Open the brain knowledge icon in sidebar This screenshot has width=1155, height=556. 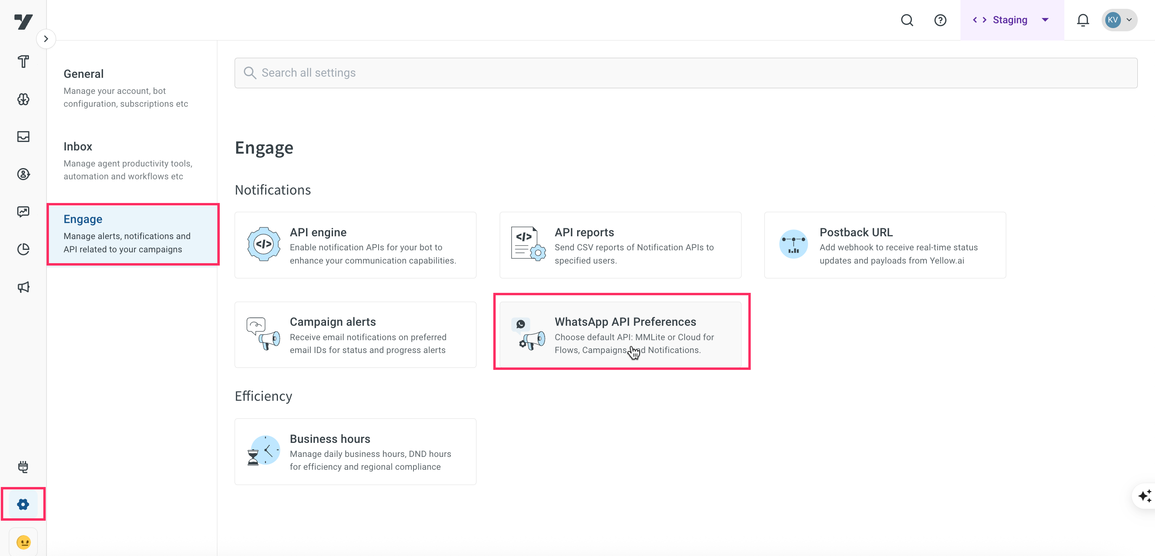pyautogui.click(x=23, y=99)
